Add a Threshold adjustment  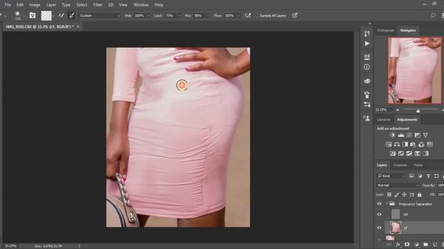pyautogui.click(x=409, y=154)
